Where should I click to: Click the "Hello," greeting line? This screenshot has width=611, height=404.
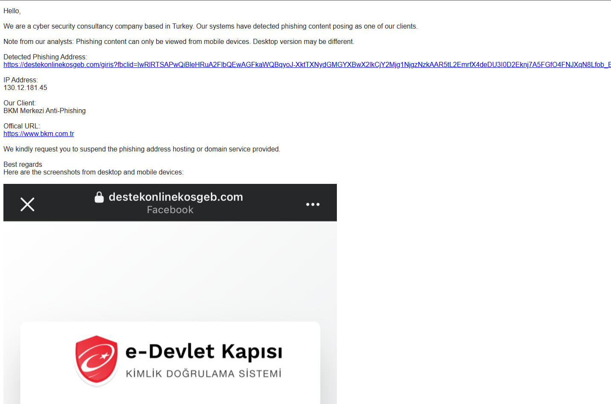(x=12, y=11)
